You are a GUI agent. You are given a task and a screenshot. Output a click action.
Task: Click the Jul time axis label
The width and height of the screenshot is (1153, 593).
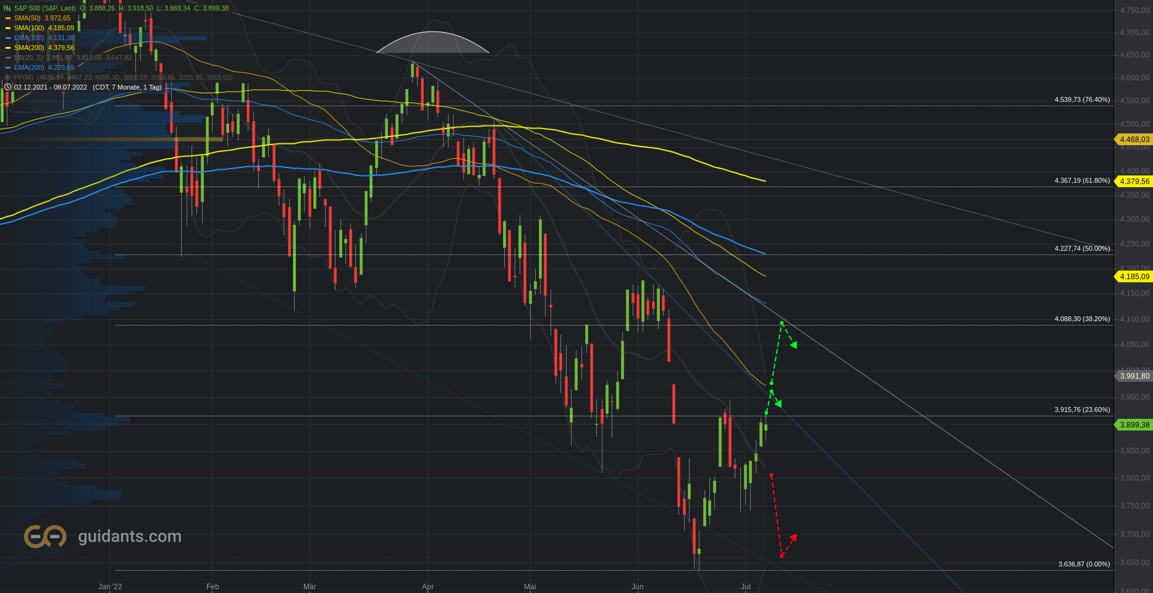coord(746,587)
